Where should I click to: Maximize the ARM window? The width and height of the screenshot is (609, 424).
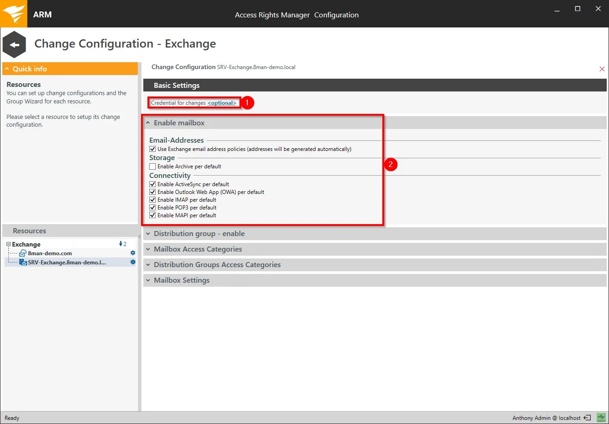point(578,9)
